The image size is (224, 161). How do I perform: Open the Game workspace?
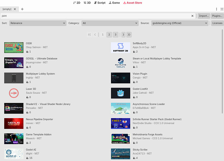point(114,3)
